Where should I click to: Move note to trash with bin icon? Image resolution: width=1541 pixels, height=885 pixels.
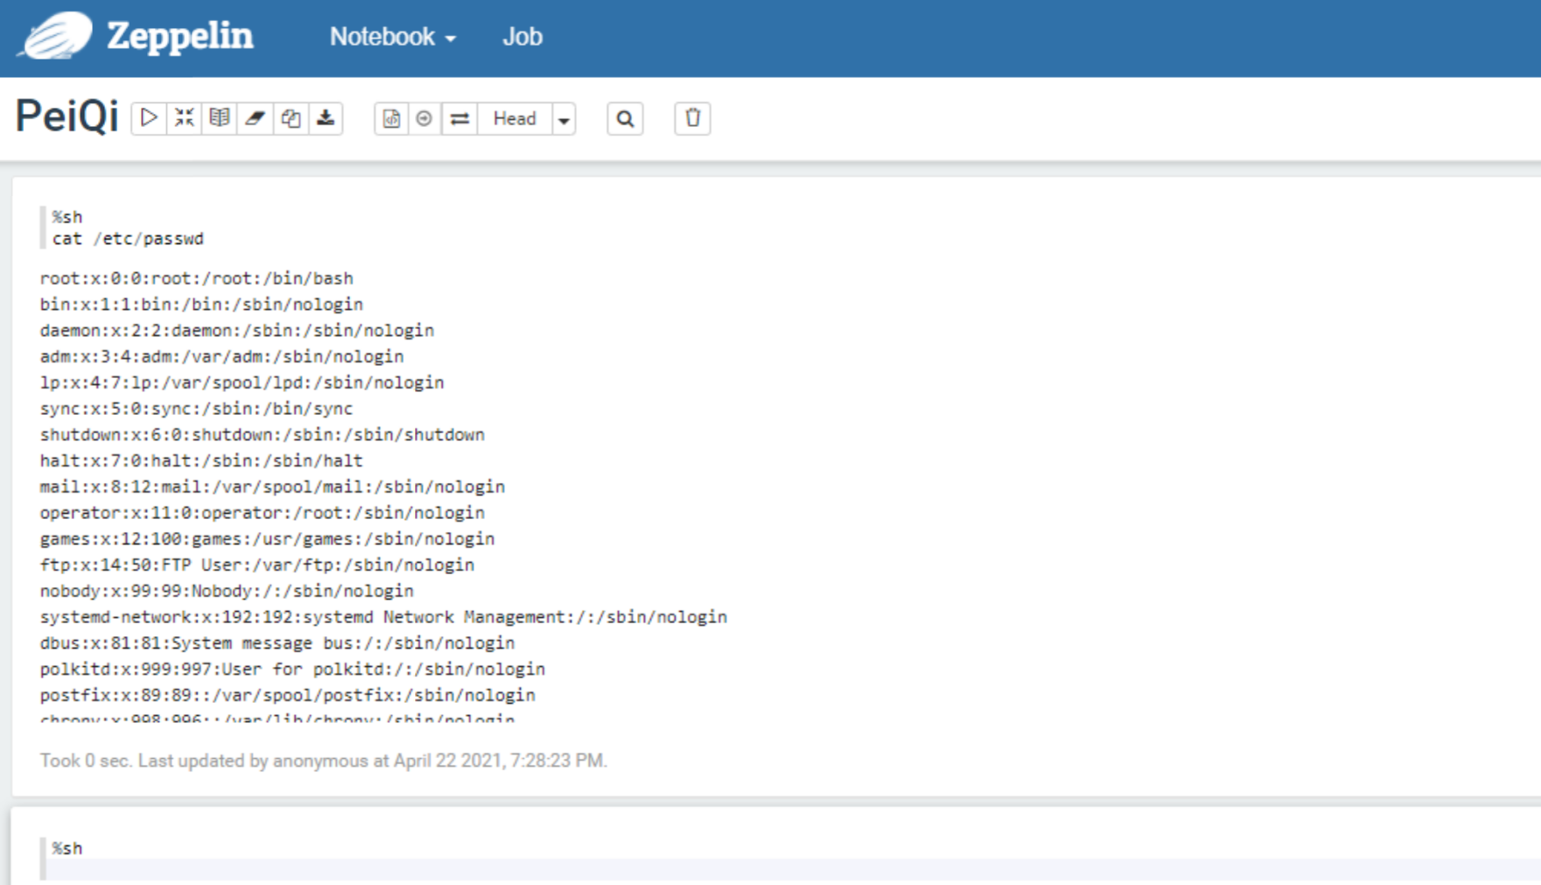(693, 118)
